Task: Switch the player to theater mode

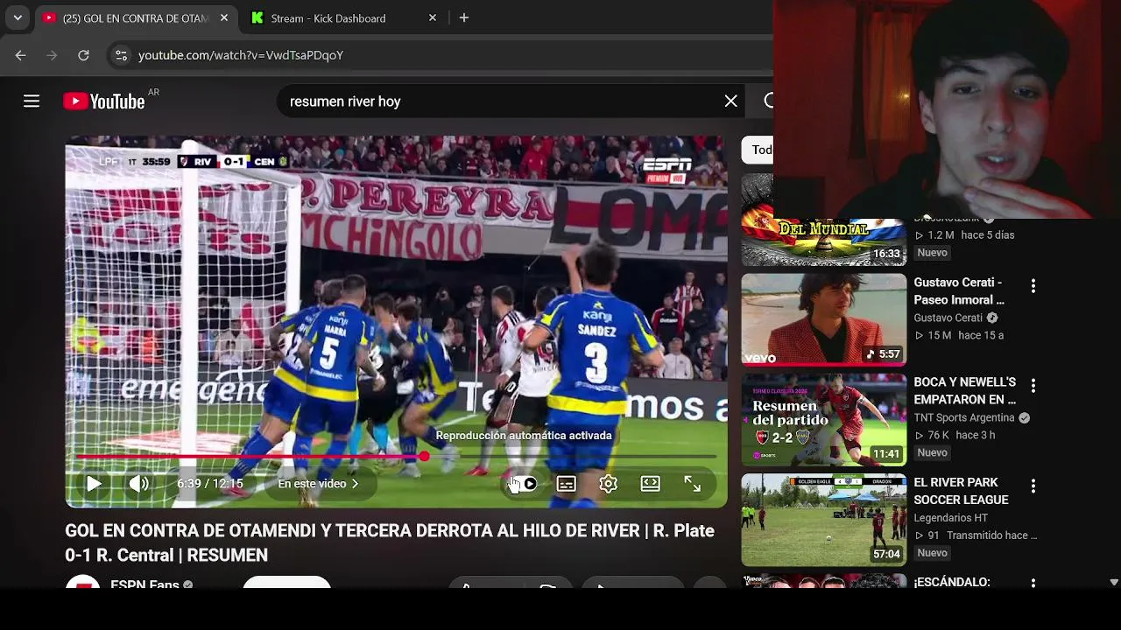Action: [650, 484]
